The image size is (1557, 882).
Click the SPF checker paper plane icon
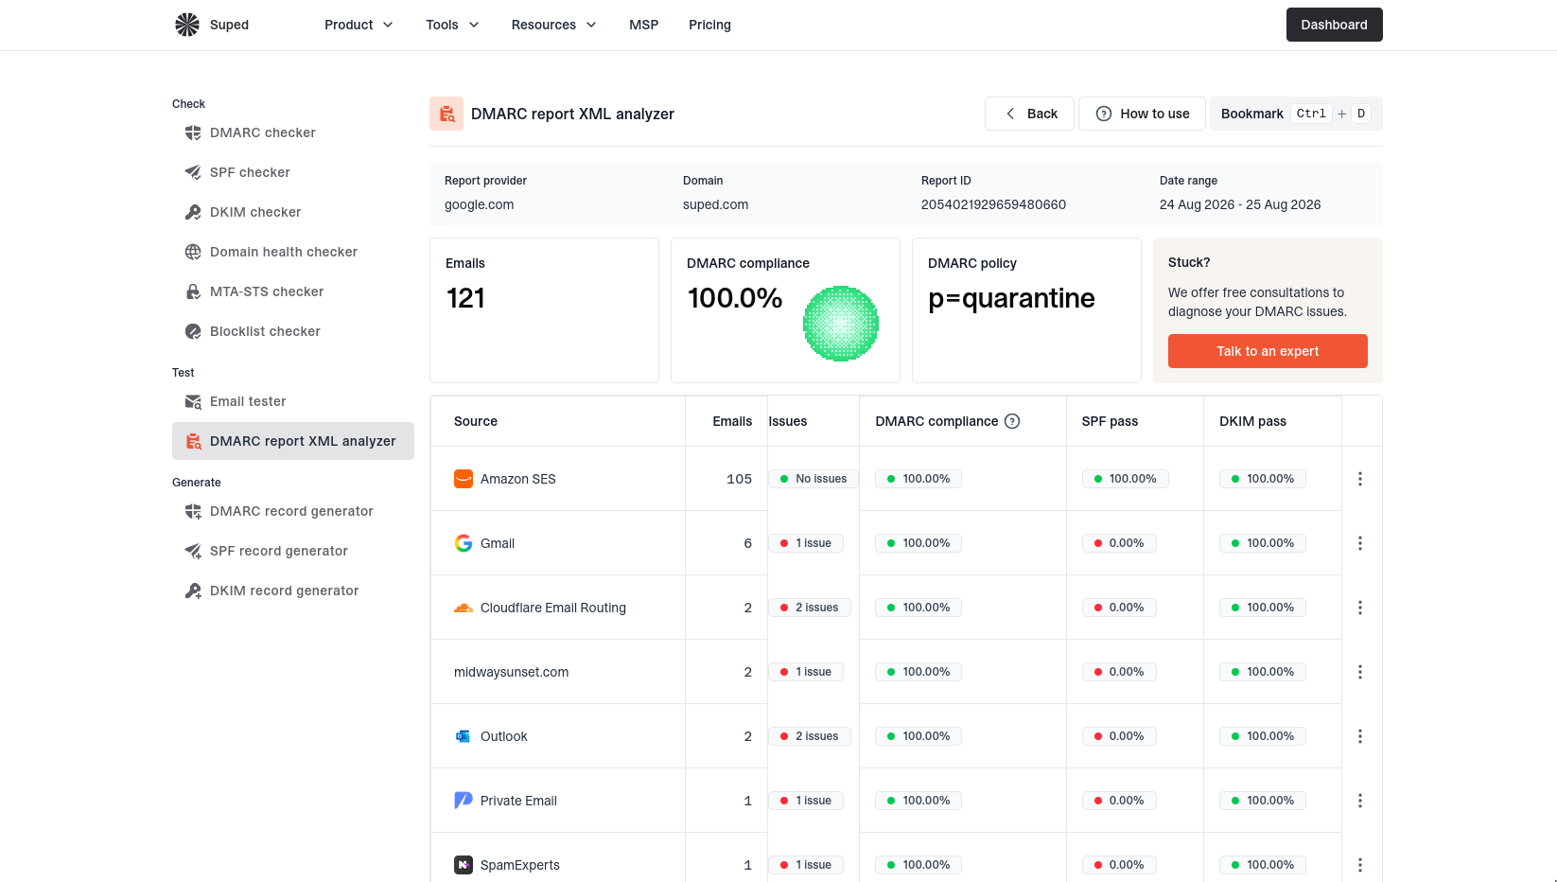[193, 172]
